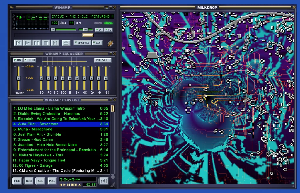Click the lightning bolt About icon
The image size is (300, 193).
(x=110, y=43)
